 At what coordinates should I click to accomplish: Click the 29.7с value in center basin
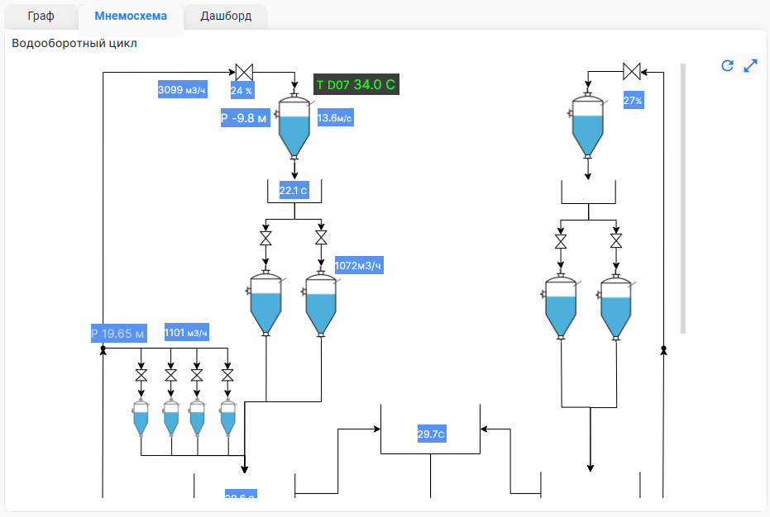pos(431,434)
